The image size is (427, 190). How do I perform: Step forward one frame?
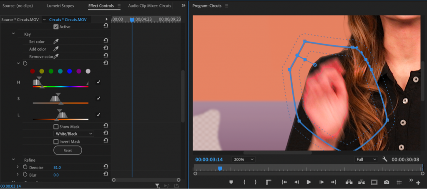tap(322, 182)
